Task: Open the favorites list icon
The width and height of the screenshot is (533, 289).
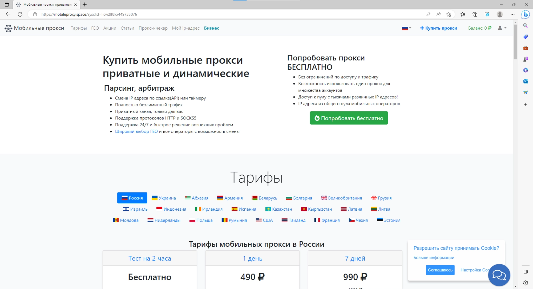Action: coord(463,14)
